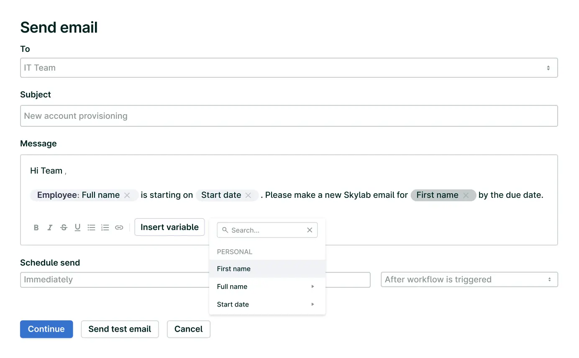Click the Insert variable button

(169, 227)
